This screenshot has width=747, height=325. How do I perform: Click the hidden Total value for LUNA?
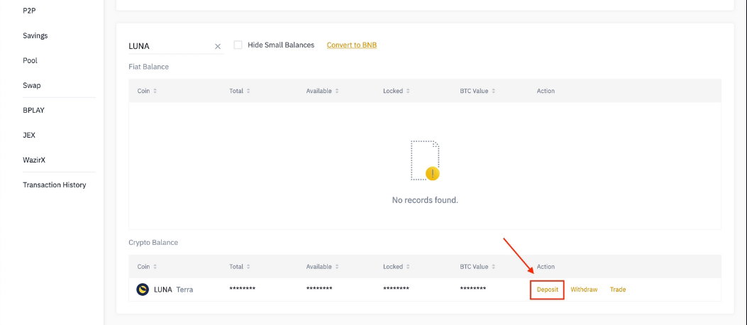243,290
